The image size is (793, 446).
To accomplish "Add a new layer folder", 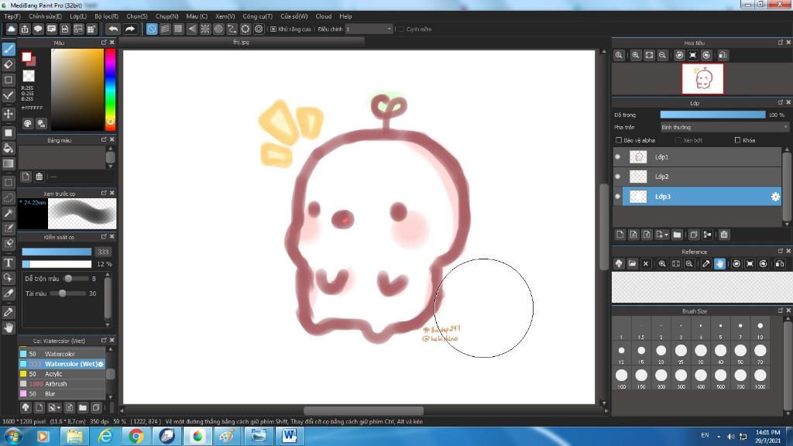I will (x=677, y=235).
